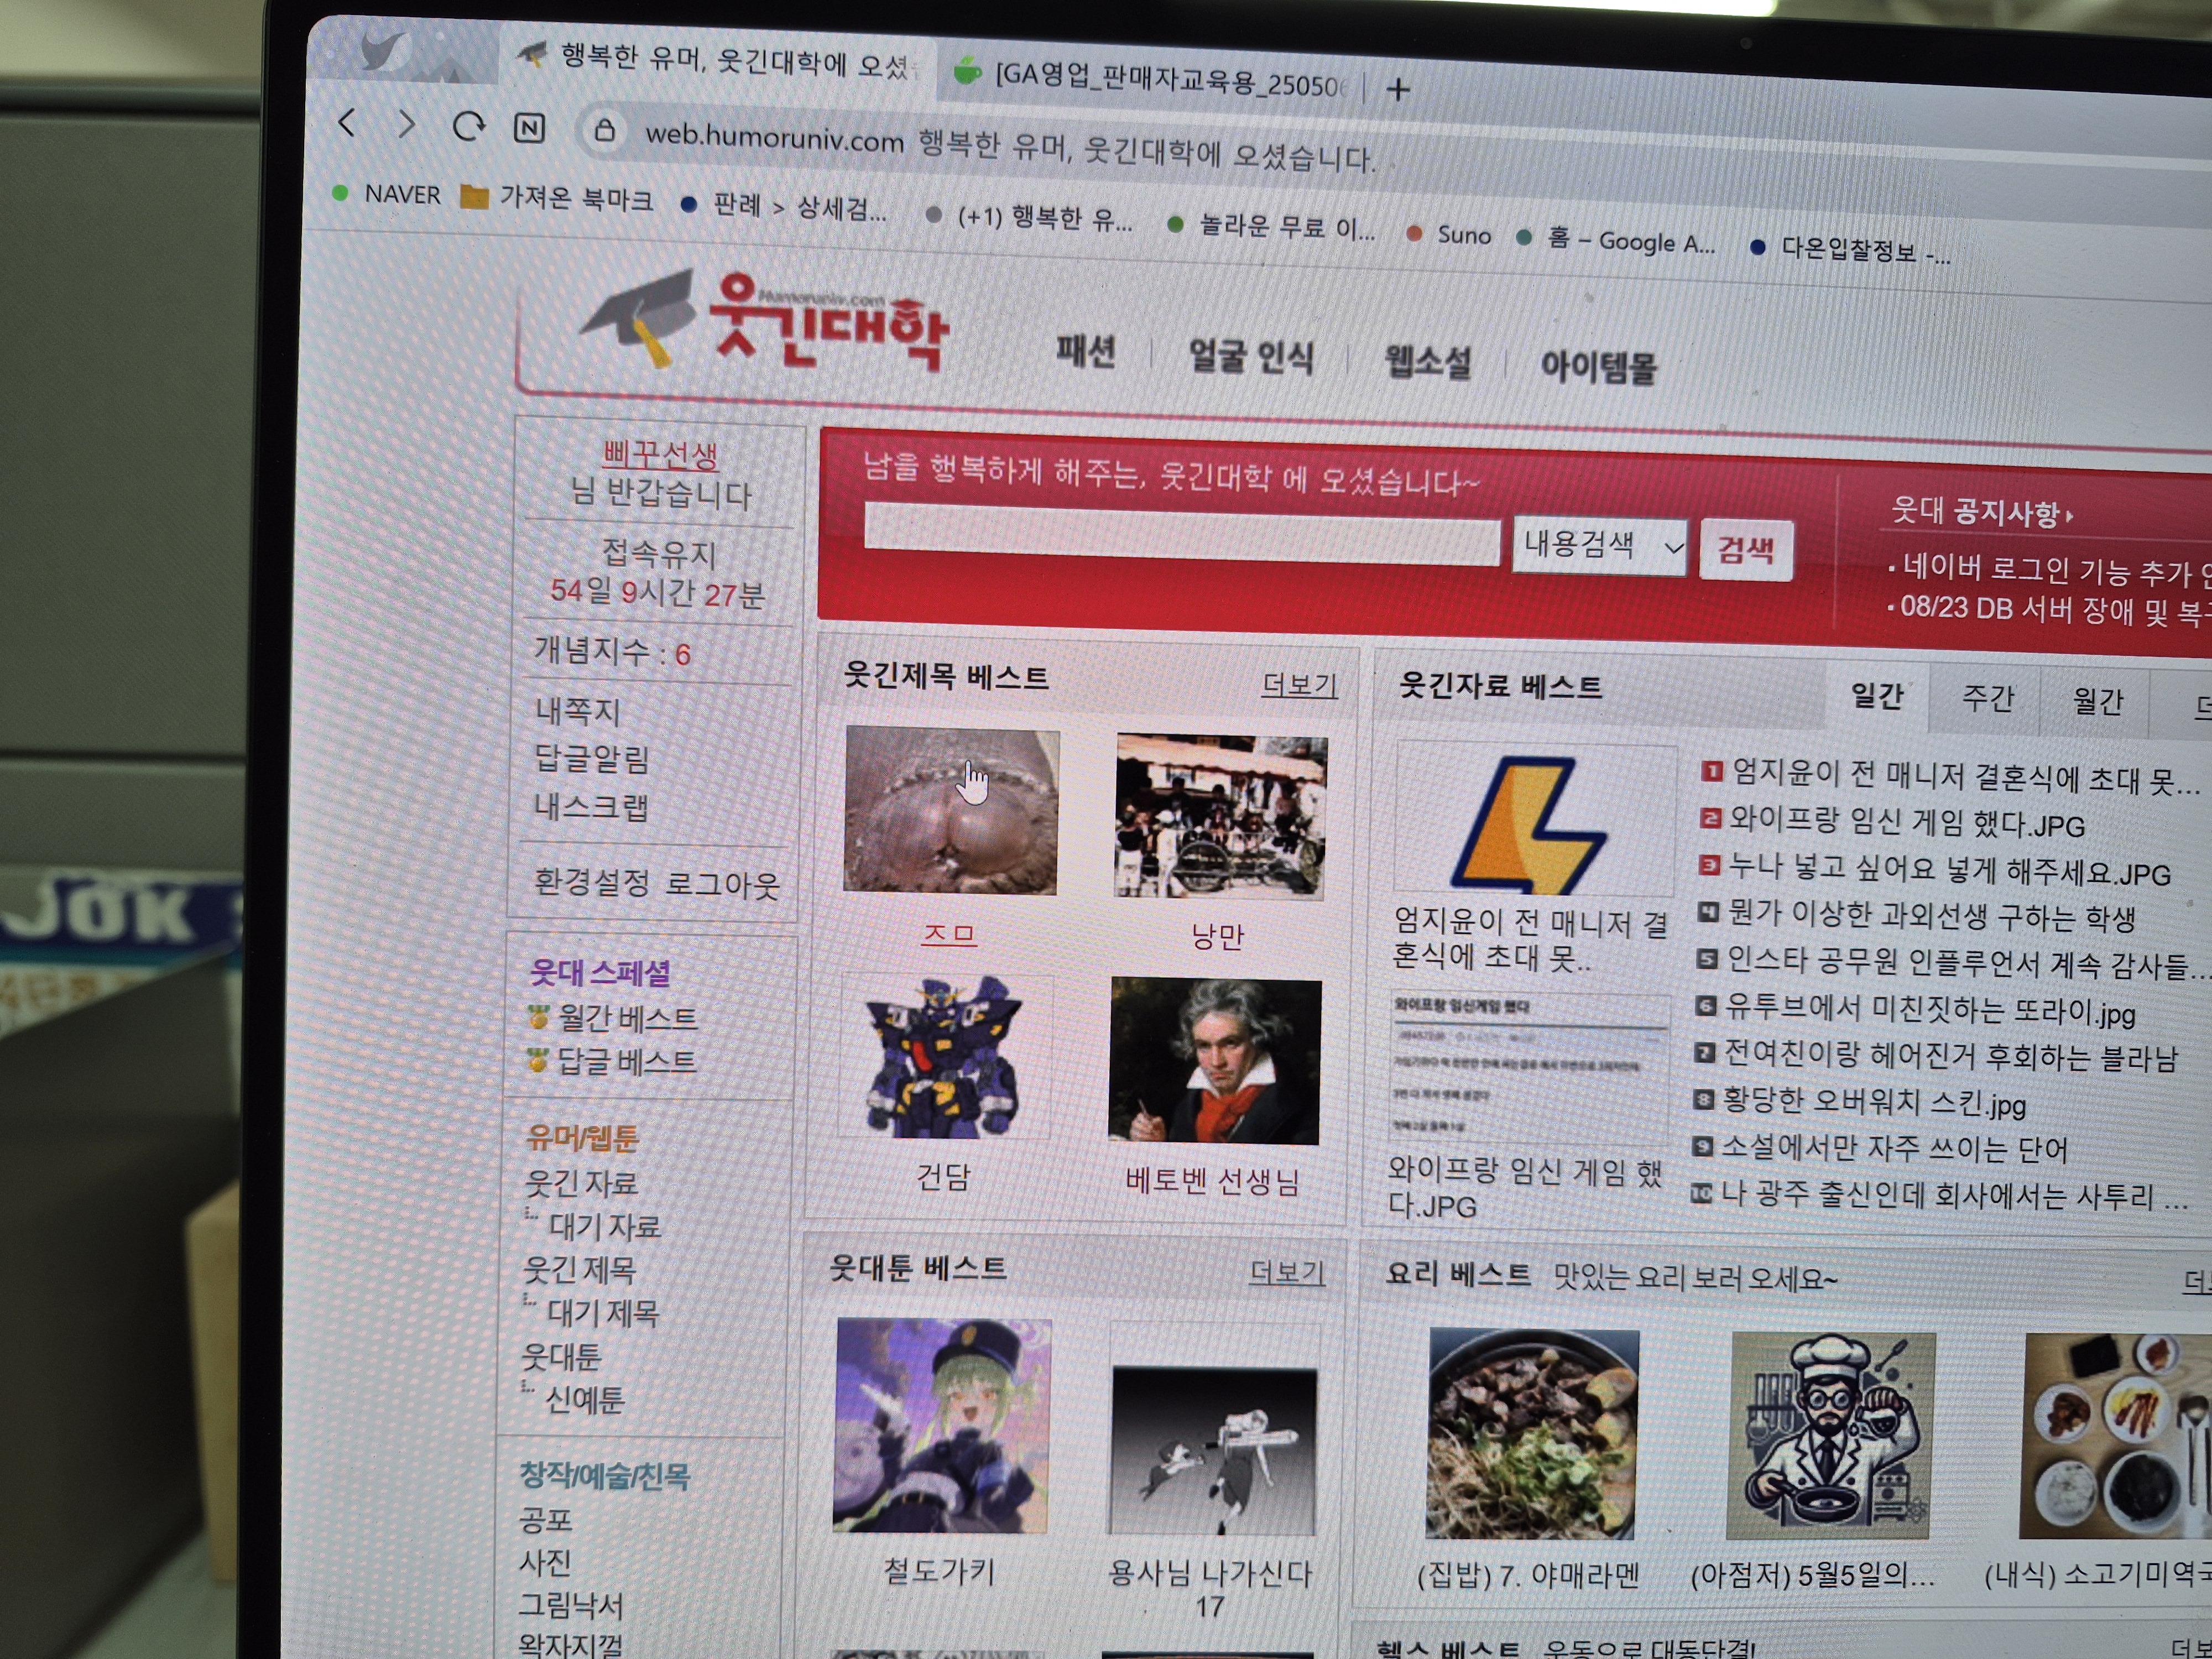The image size is (2212, 1659).
Task: Click the 삐꾸선생 username link
Action: pyautogui.click(x=660, y=455)
